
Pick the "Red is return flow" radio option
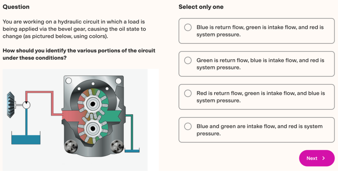pos(188,93)
